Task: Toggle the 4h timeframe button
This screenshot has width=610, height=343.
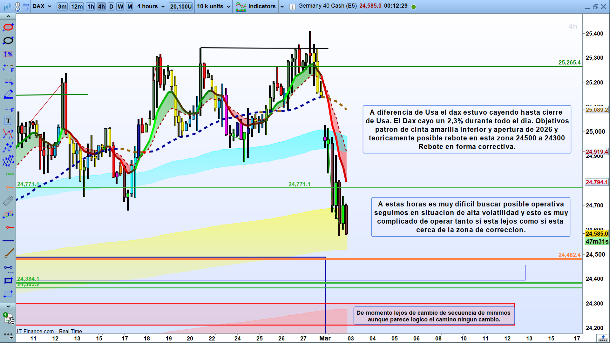Action: (x=101, y=6)
